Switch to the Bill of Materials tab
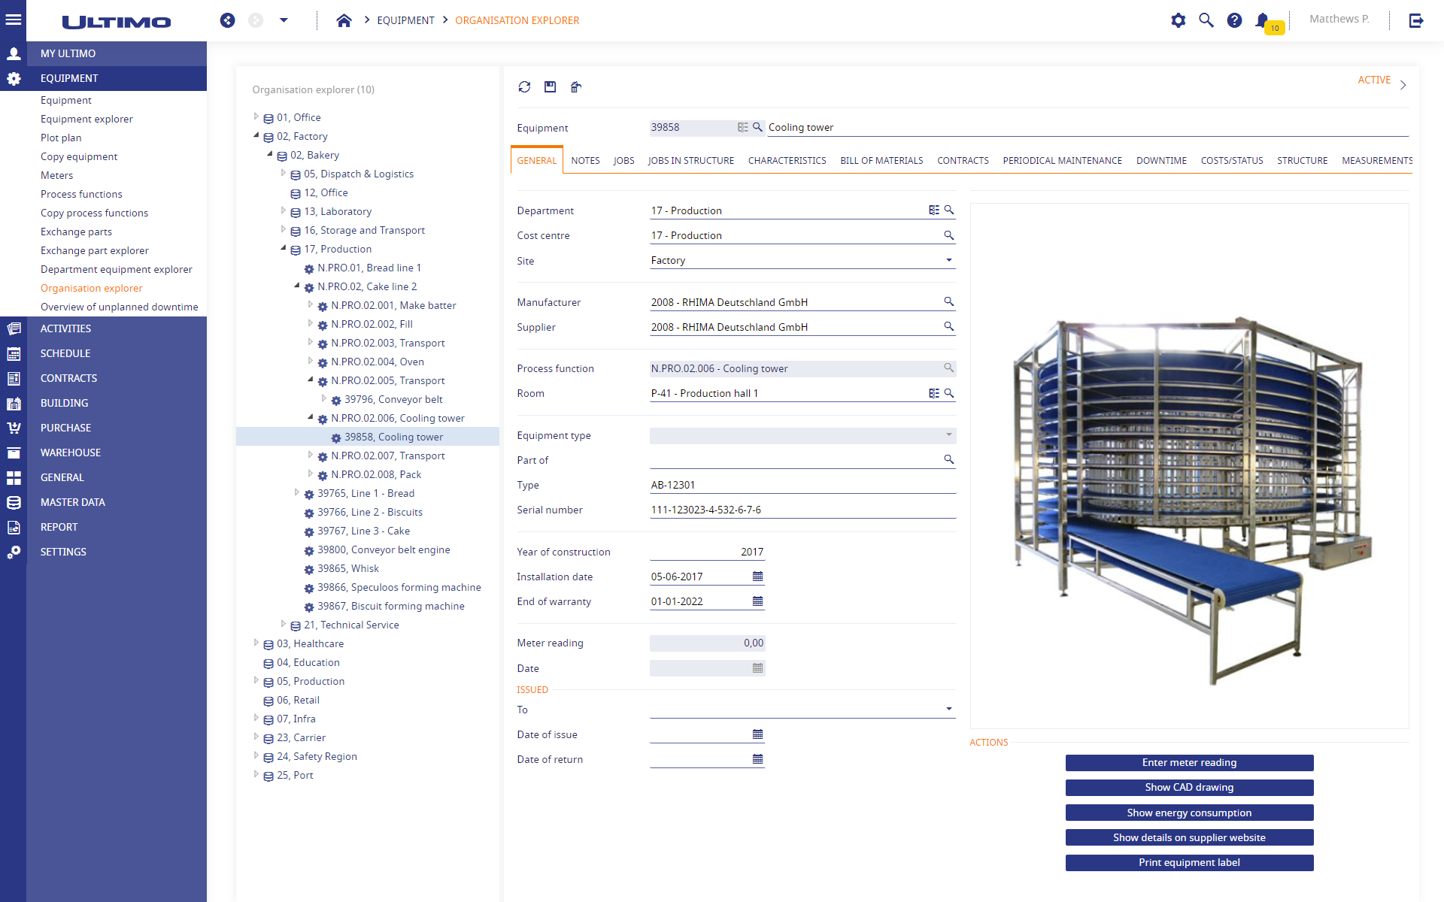Screen dimensions: 1444x902 (x=881, y=161)
